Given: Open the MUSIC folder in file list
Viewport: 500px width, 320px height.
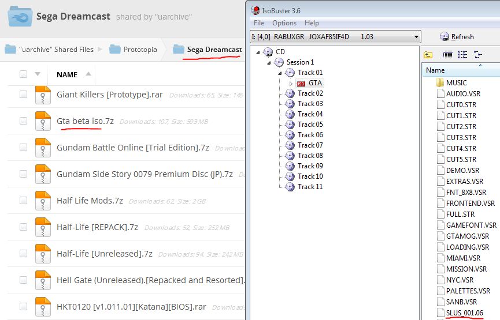Looking at the screenshot, I should (456, 83).
